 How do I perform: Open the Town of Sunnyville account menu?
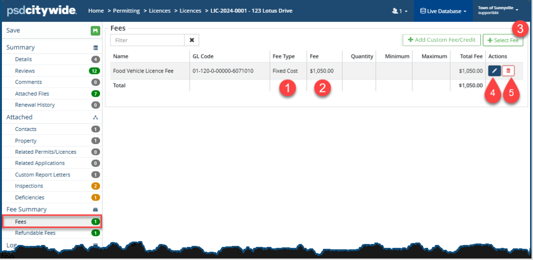[498, 10]
